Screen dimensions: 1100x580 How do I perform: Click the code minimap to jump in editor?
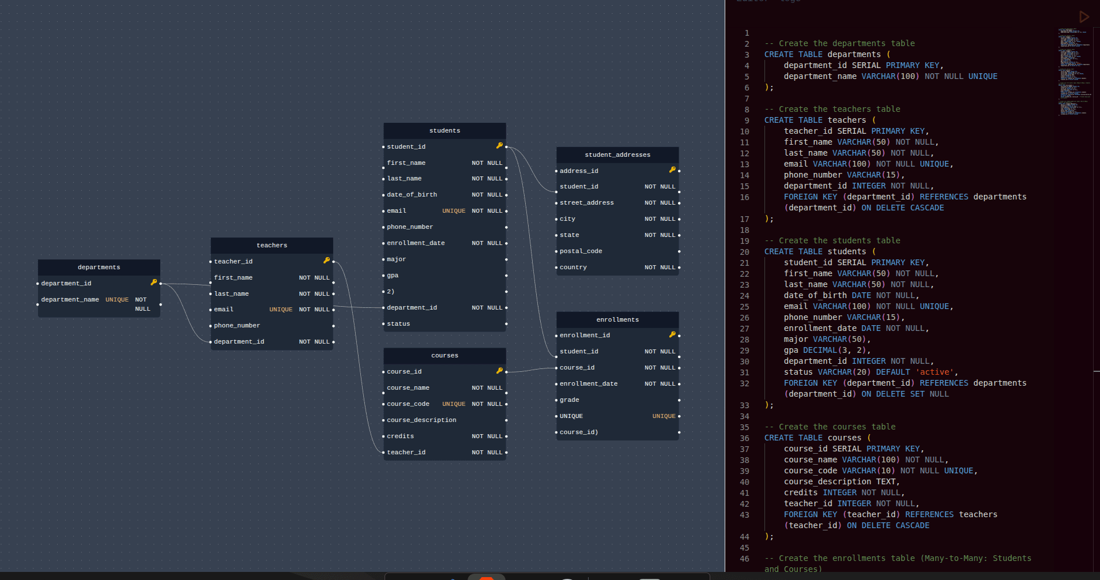coord(1073,69)
